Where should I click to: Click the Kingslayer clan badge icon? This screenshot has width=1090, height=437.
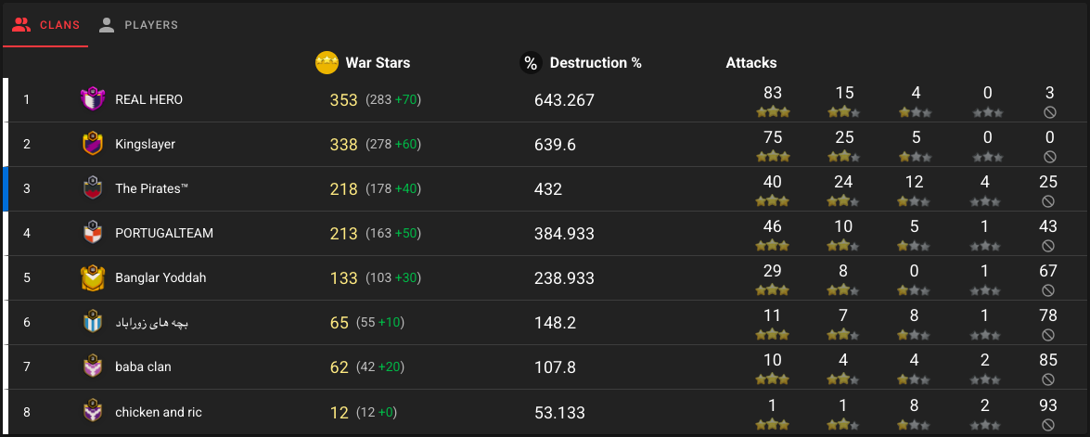click(x=92, y=144)
